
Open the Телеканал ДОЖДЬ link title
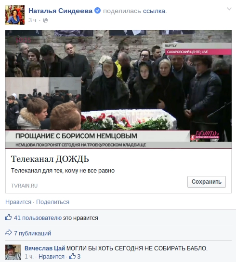coord(50,159)
